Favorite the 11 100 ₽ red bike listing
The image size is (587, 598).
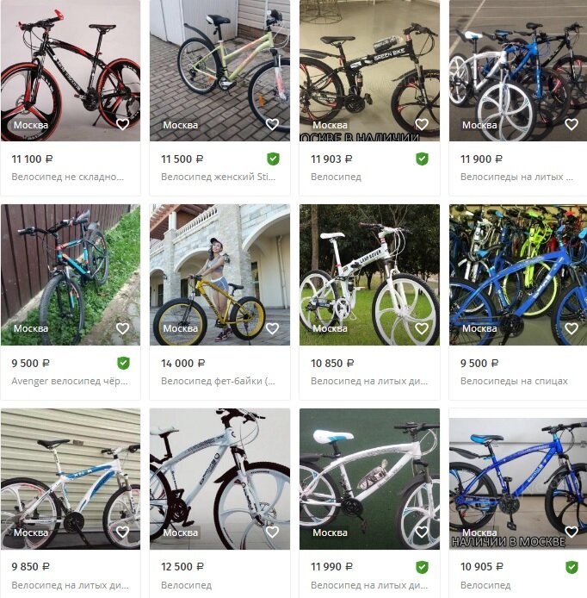click(x=123, y=124)
